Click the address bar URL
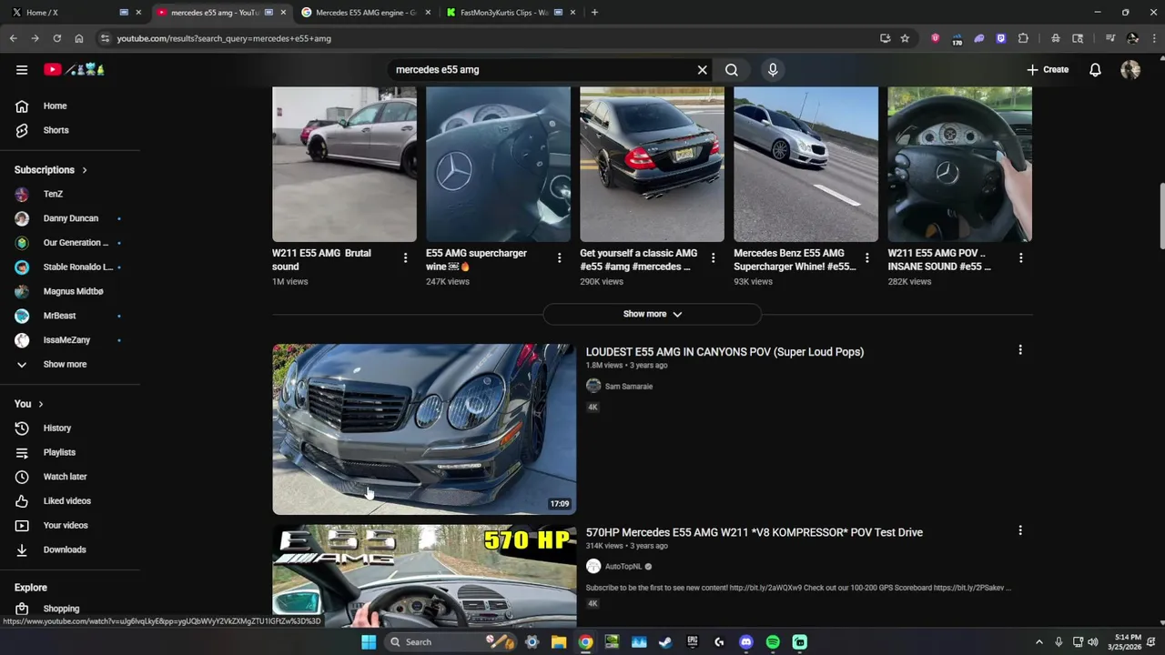The width and height of the screenshot is (1165, 655). pos(224,38)
